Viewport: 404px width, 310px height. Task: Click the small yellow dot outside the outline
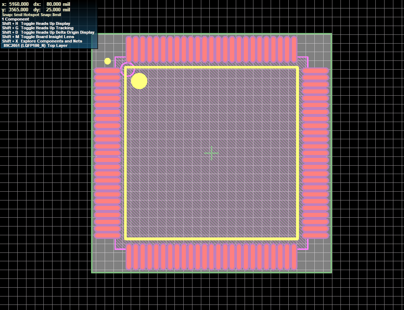(108, 61)
